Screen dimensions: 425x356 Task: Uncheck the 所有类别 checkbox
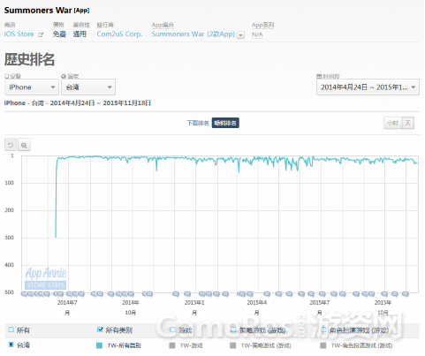(100, 329)
